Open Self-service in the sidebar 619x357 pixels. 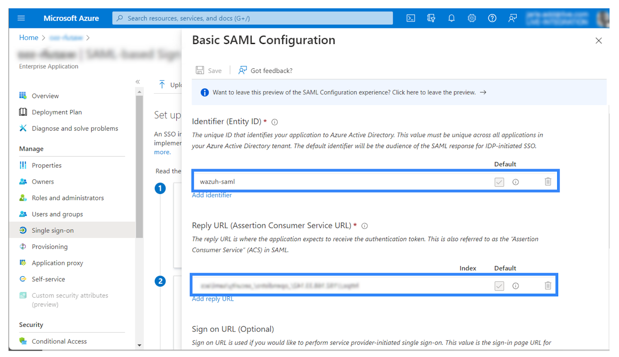point(48,279)
